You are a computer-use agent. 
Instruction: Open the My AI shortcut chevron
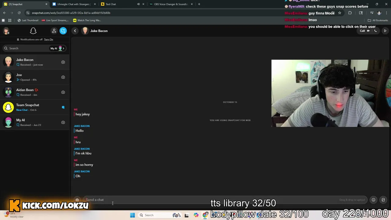64,48
